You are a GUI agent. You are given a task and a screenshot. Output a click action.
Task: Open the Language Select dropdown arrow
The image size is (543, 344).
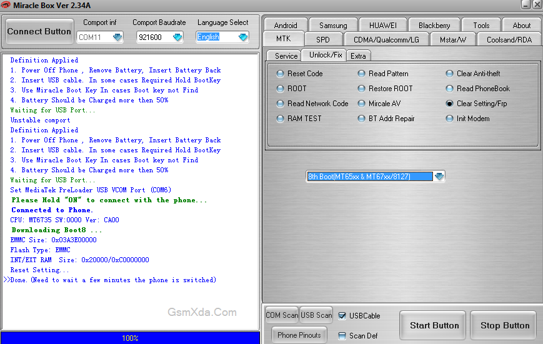(x=243, y=37)
